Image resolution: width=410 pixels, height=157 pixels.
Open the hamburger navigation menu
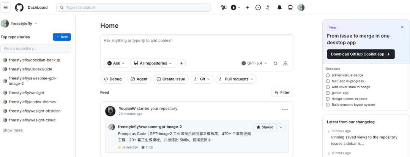pos(5,8)
